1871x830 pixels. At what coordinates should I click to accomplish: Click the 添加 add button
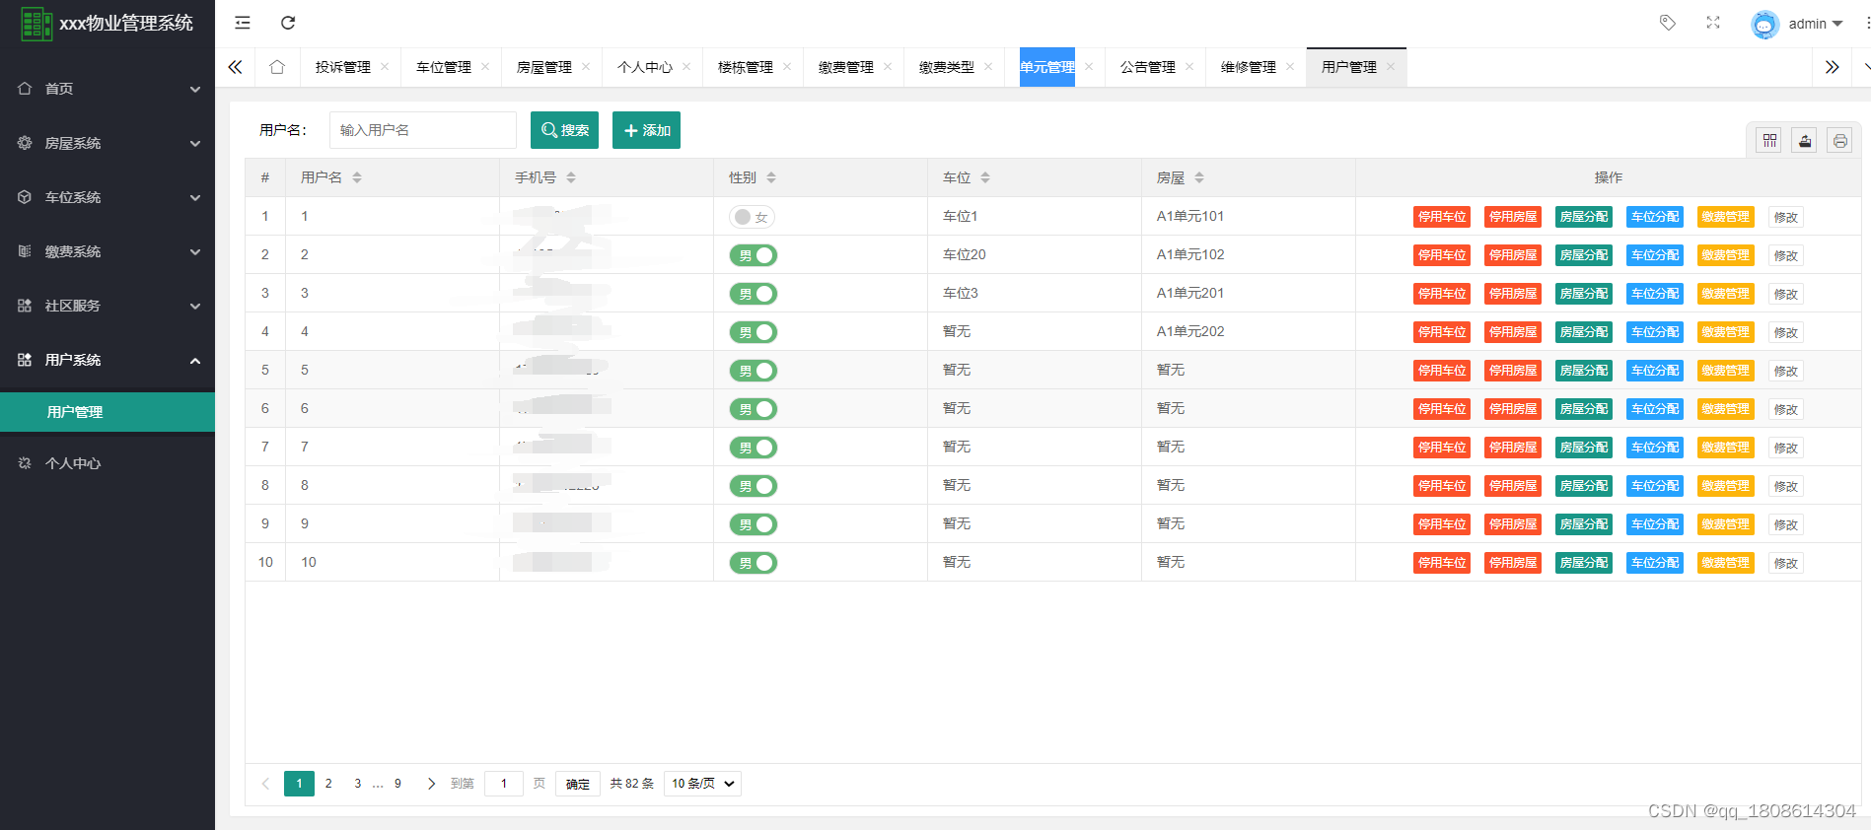click(x=646, y=130)
